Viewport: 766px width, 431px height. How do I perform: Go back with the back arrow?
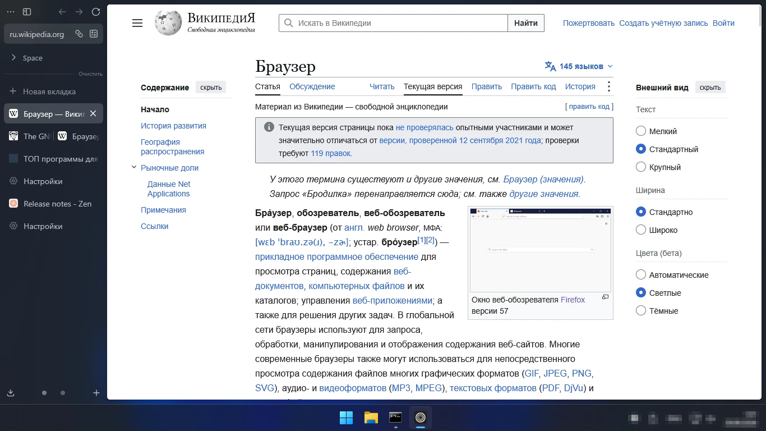click(62, 12)
